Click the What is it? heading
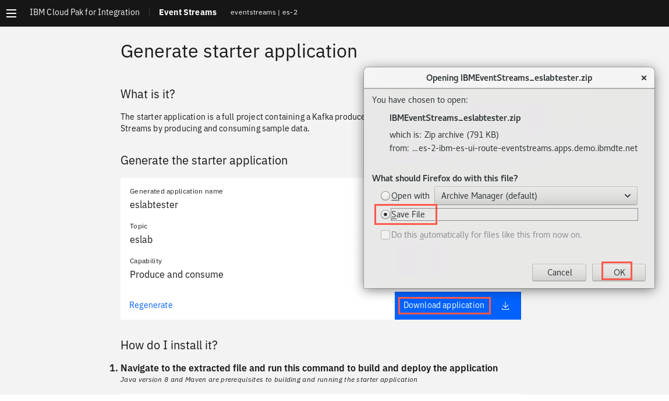 (x=148, y=94)
